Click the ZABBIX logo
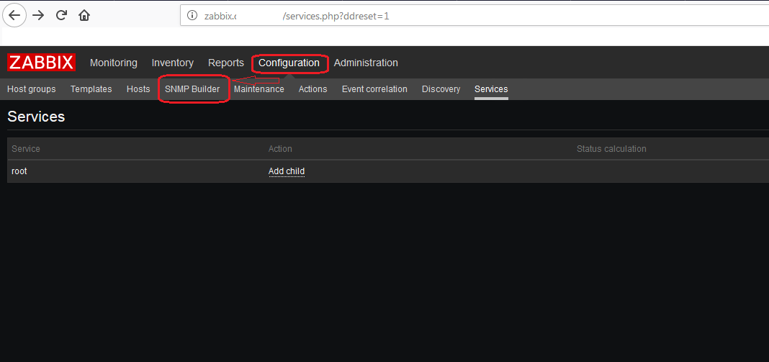769x362 pixels. [41, 63]
